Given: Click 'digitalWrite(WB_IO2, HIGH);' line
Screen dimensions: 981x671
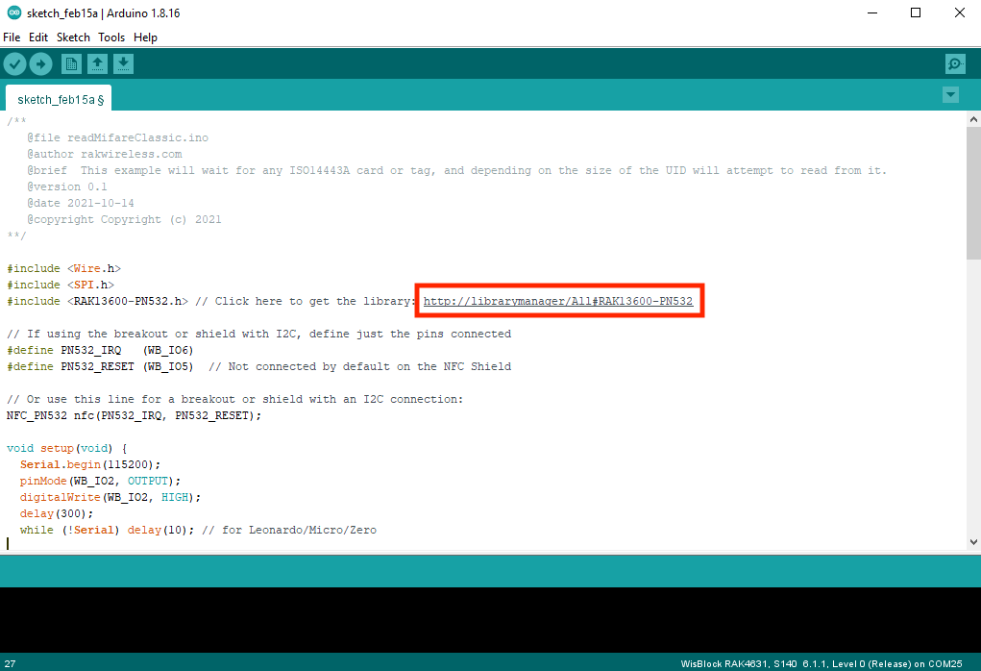Looking at the screenshot, I should (110, 497).
